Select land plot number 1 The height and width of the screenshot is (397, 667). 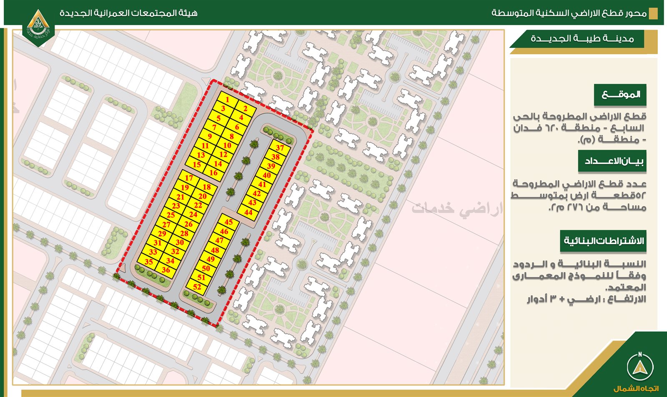227,100
